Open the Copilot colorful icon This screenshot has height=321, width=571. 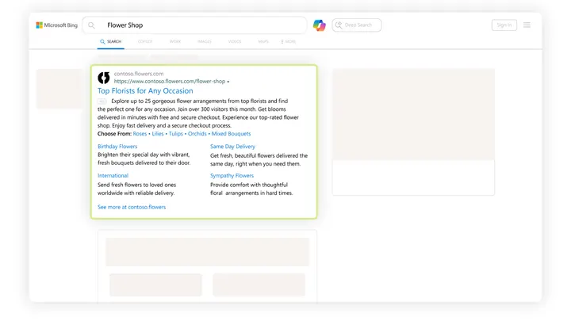(x=320, y=25)
